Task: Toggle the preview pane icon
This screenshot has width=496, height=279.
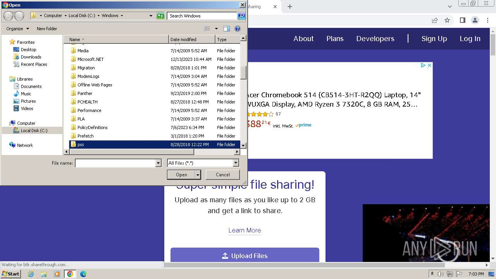Action: (x=227, y=29)
